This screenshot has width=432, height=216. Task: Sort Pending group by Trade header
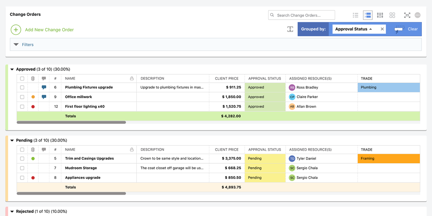(367, 150)
